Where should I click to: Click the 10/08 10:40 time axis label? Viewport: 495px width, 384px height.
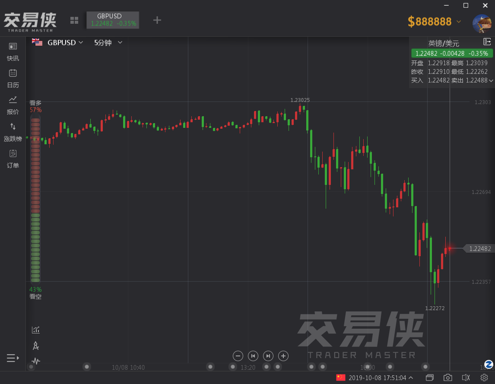point(128,367)
